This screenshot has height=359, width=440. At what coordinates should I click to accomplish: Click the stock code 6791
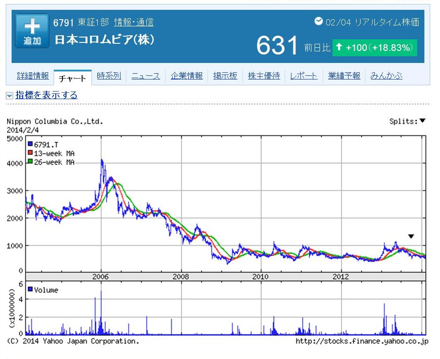(63, 22)
